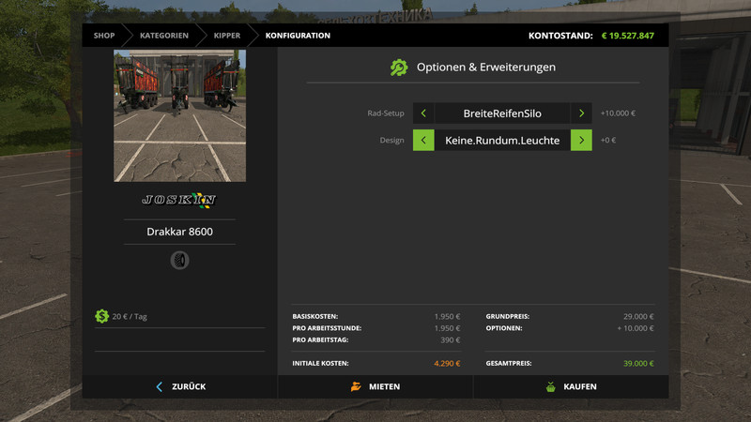Return to the KIPPER category breadcrumb
The width and height of the screenshot is (751, 422).
[x=226, y=36]
